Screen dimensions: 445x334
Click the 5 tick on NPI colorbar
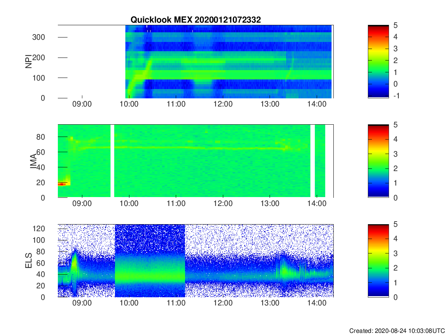tap(396, 25)
